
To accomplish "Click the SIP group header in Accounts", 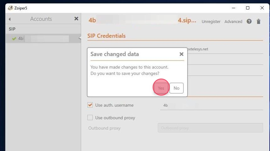I will (12, 29).
